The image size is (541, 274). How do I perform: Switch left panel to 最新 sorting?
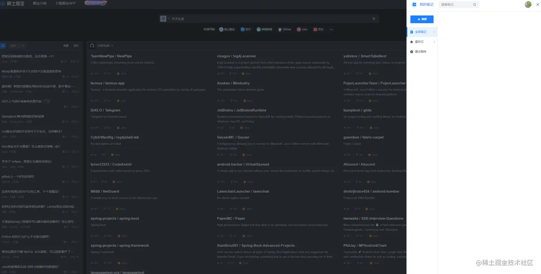(76, 45)
